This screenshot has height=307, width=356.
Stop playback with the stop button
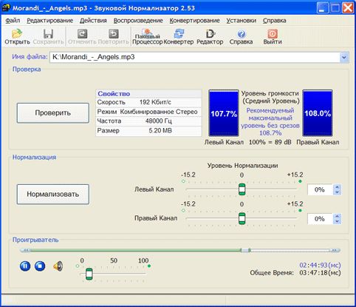click(40, 266)
